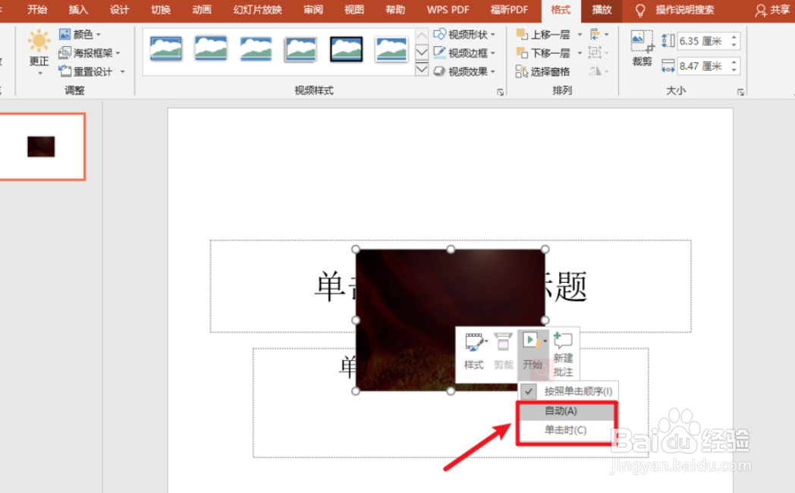Viewport: 795px width, 493px height.
Task: Open the 更正 corrections tool
Action: pyautogui.click(x=39, y=52)
